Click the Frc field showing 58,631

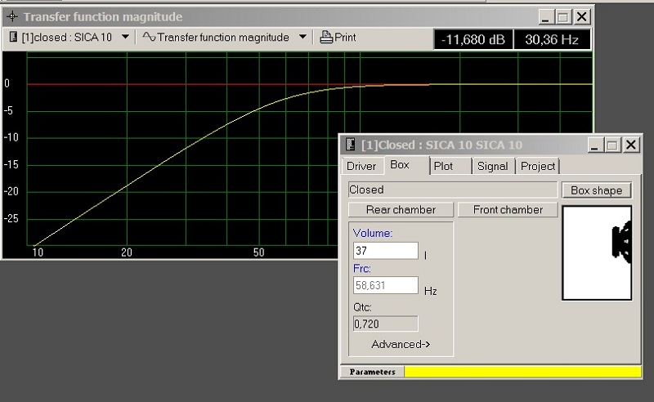point(385,285)
